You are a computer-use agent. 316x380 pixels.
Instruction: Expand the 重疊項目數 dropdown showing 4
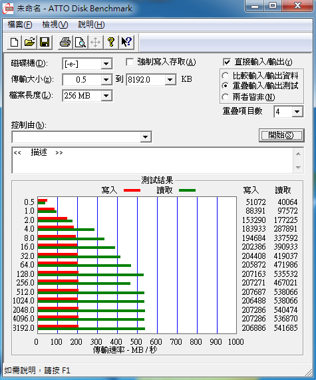[x=297, y=112]
